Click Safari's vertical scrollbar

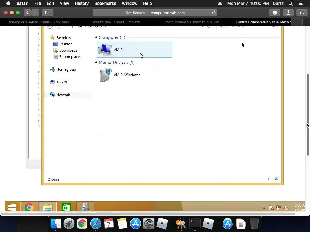[308, 115]
